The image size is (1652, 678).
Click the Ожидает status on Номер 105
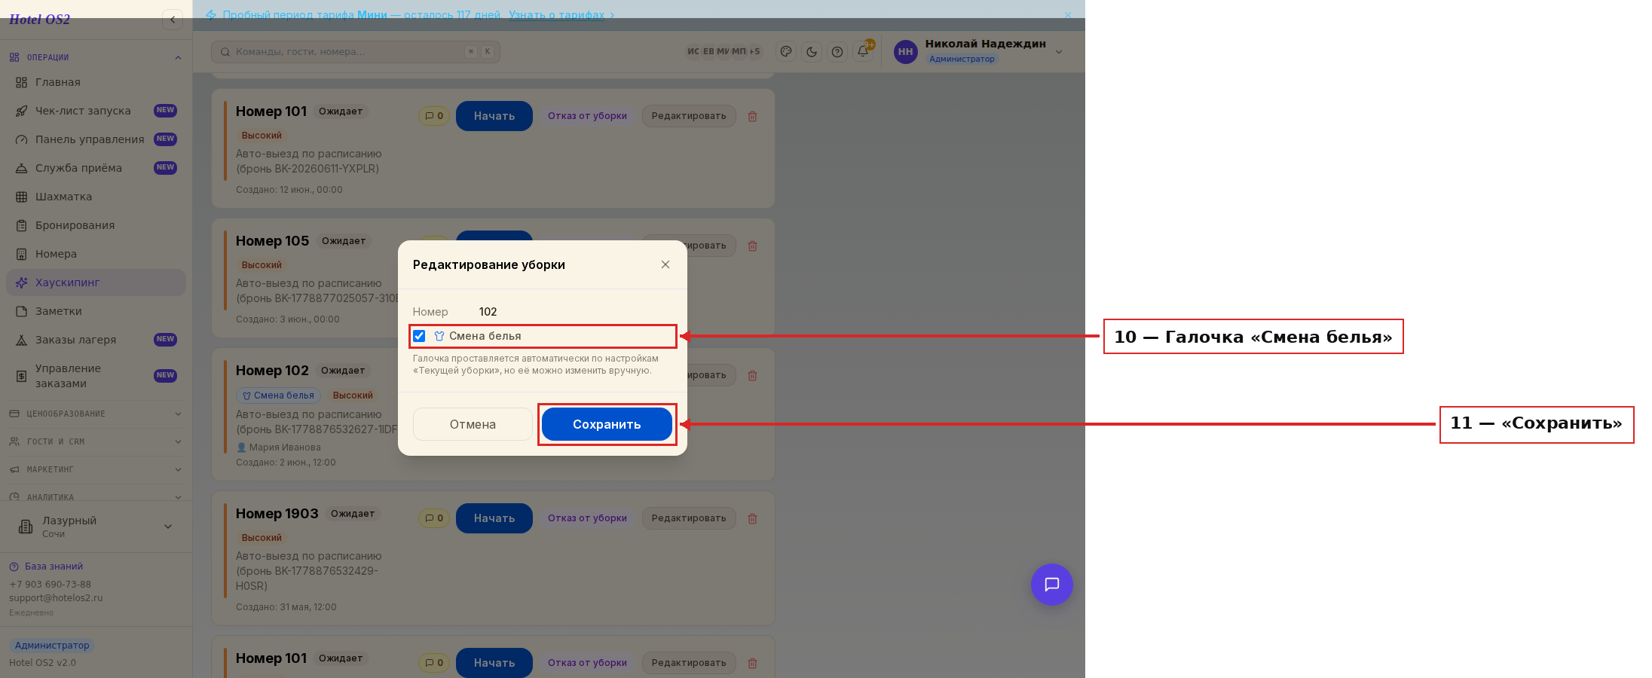(x=344, y=241)
